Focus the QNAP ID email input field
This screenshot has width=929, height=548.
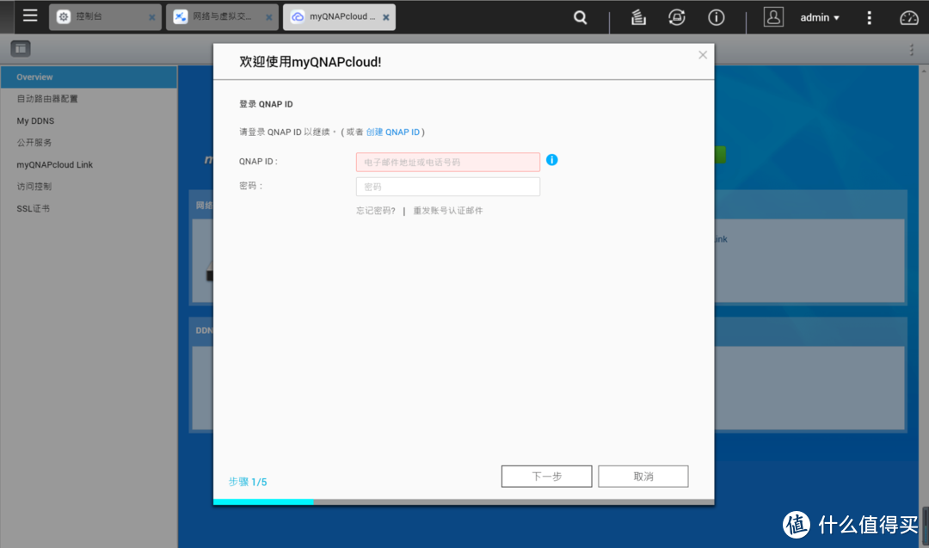(448, 162)
